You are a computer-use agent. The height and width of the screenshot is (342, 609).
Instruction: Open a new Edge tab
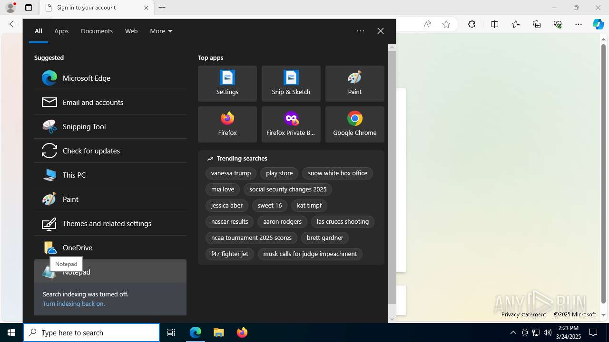[x=162, y=8]
